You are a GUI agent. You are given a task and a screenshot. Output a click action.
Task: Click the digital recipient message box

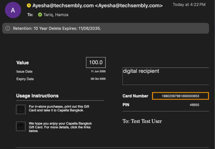(x=166, y=76)
